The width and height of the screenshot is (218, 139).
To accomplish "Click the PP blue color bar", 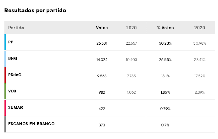I will click(x=5, y=43).
